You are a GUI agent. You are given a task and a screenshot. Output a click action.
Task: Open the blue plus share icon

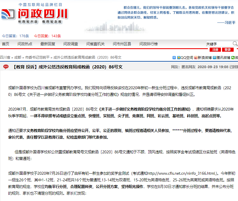pyautogui.click(x=174, y=58)
